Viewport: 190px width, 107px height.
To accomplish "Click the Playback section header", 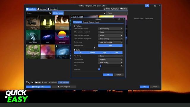I will pos(77,26).
